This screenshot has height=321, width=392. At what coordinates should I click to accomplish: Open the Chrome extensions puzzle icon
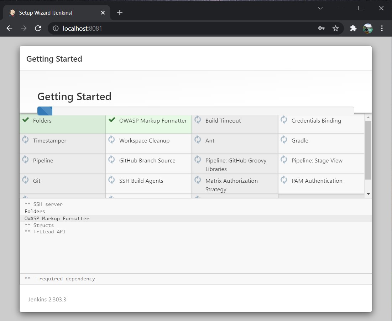(353, 29)
